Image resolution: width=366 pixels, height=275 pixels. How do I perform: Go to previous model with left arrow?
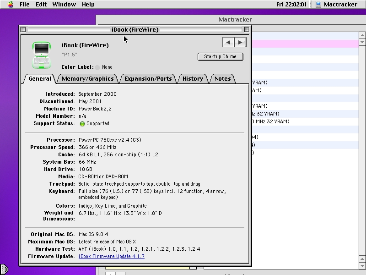pos(228,42)
